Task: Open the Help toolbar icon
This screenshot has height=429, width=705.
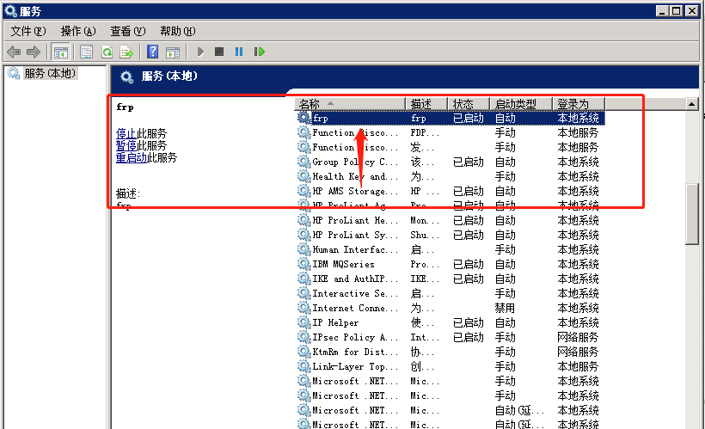Action: 152,52
